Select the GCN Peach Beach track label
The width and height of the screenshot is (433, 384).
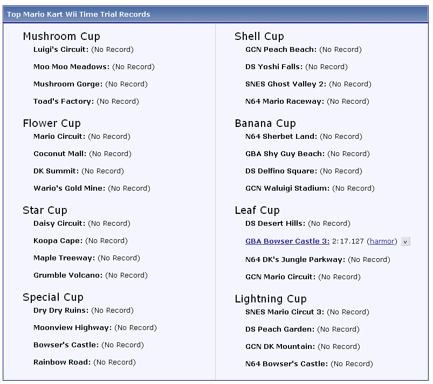280,50
